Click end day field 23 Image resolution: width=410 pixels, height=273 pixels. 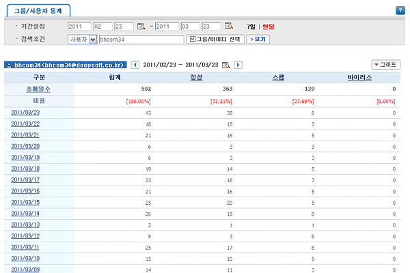[211, 27]
